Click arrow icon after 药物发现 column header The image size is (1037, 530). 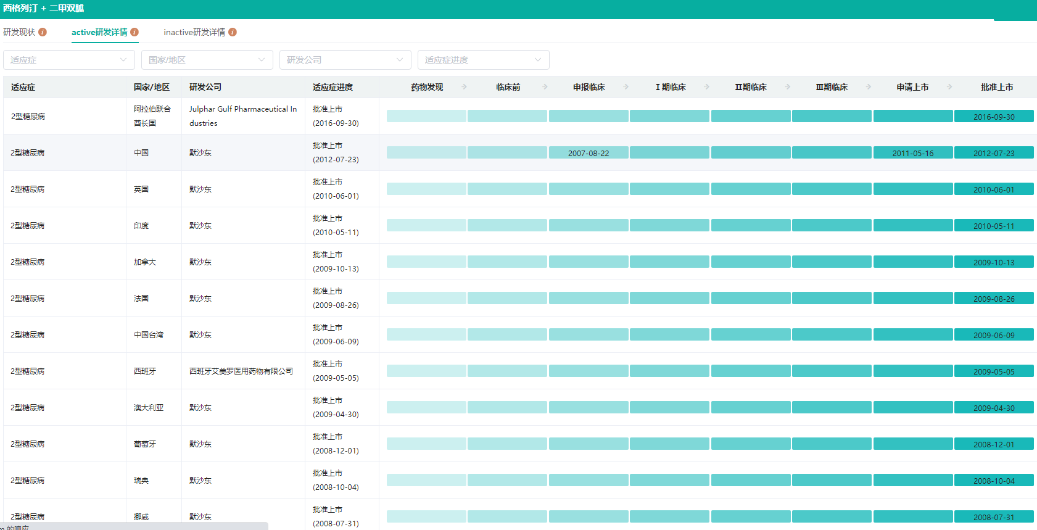[x=464, y=87]
